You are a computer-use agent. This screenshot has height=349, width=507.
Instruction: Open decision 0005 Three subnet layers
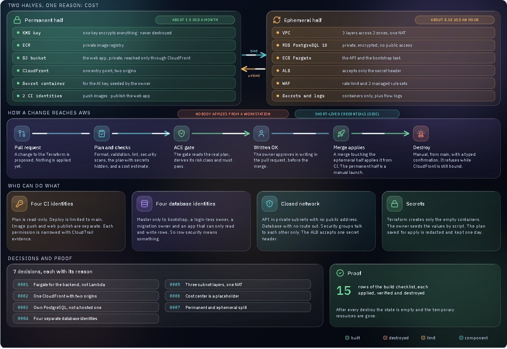pos(238,285)
